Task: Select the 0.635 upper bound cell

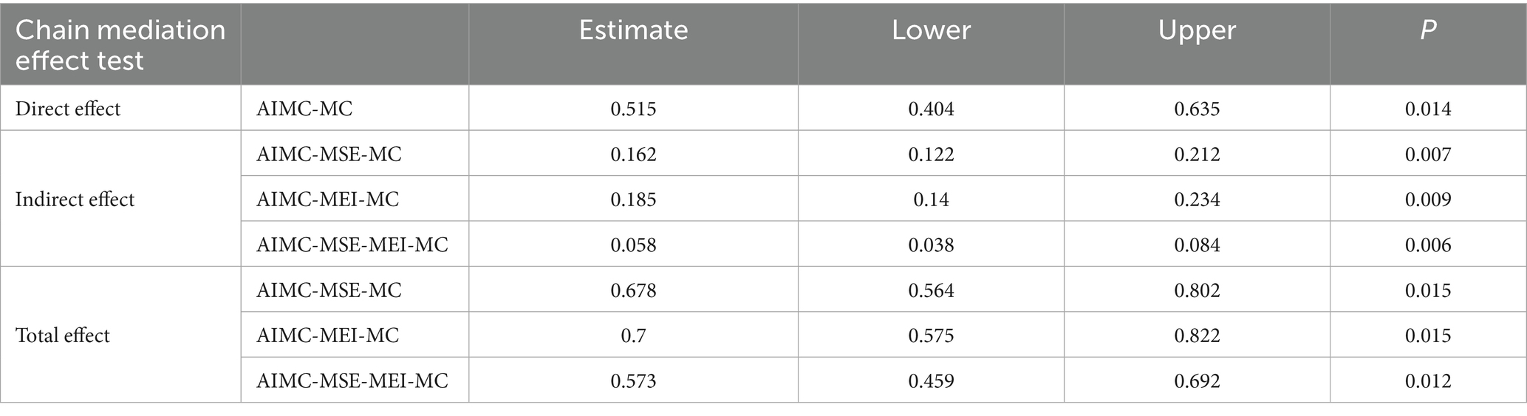Action: (x=1197, y=109)
